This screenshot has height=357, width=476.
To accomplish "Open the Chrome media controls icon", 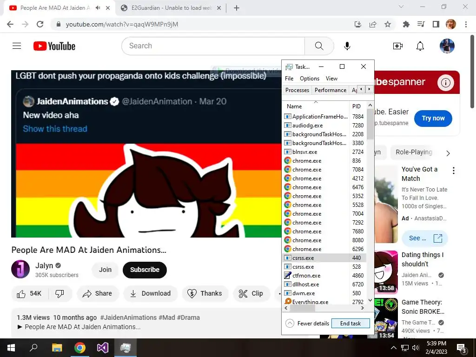I will 421,24.
